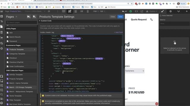Select the base desktop breakpoint icon
Viewport: 190px width, 106px height.
(x=70, y=11)
